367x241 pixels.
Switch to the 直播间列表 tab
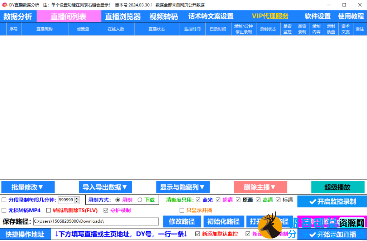[x=69, y=16]
